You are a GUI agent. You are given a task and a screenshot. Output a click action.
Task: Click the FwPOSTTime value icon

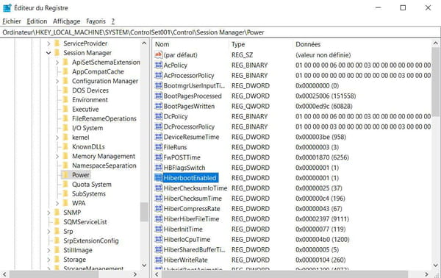click(x=159, y=157)
